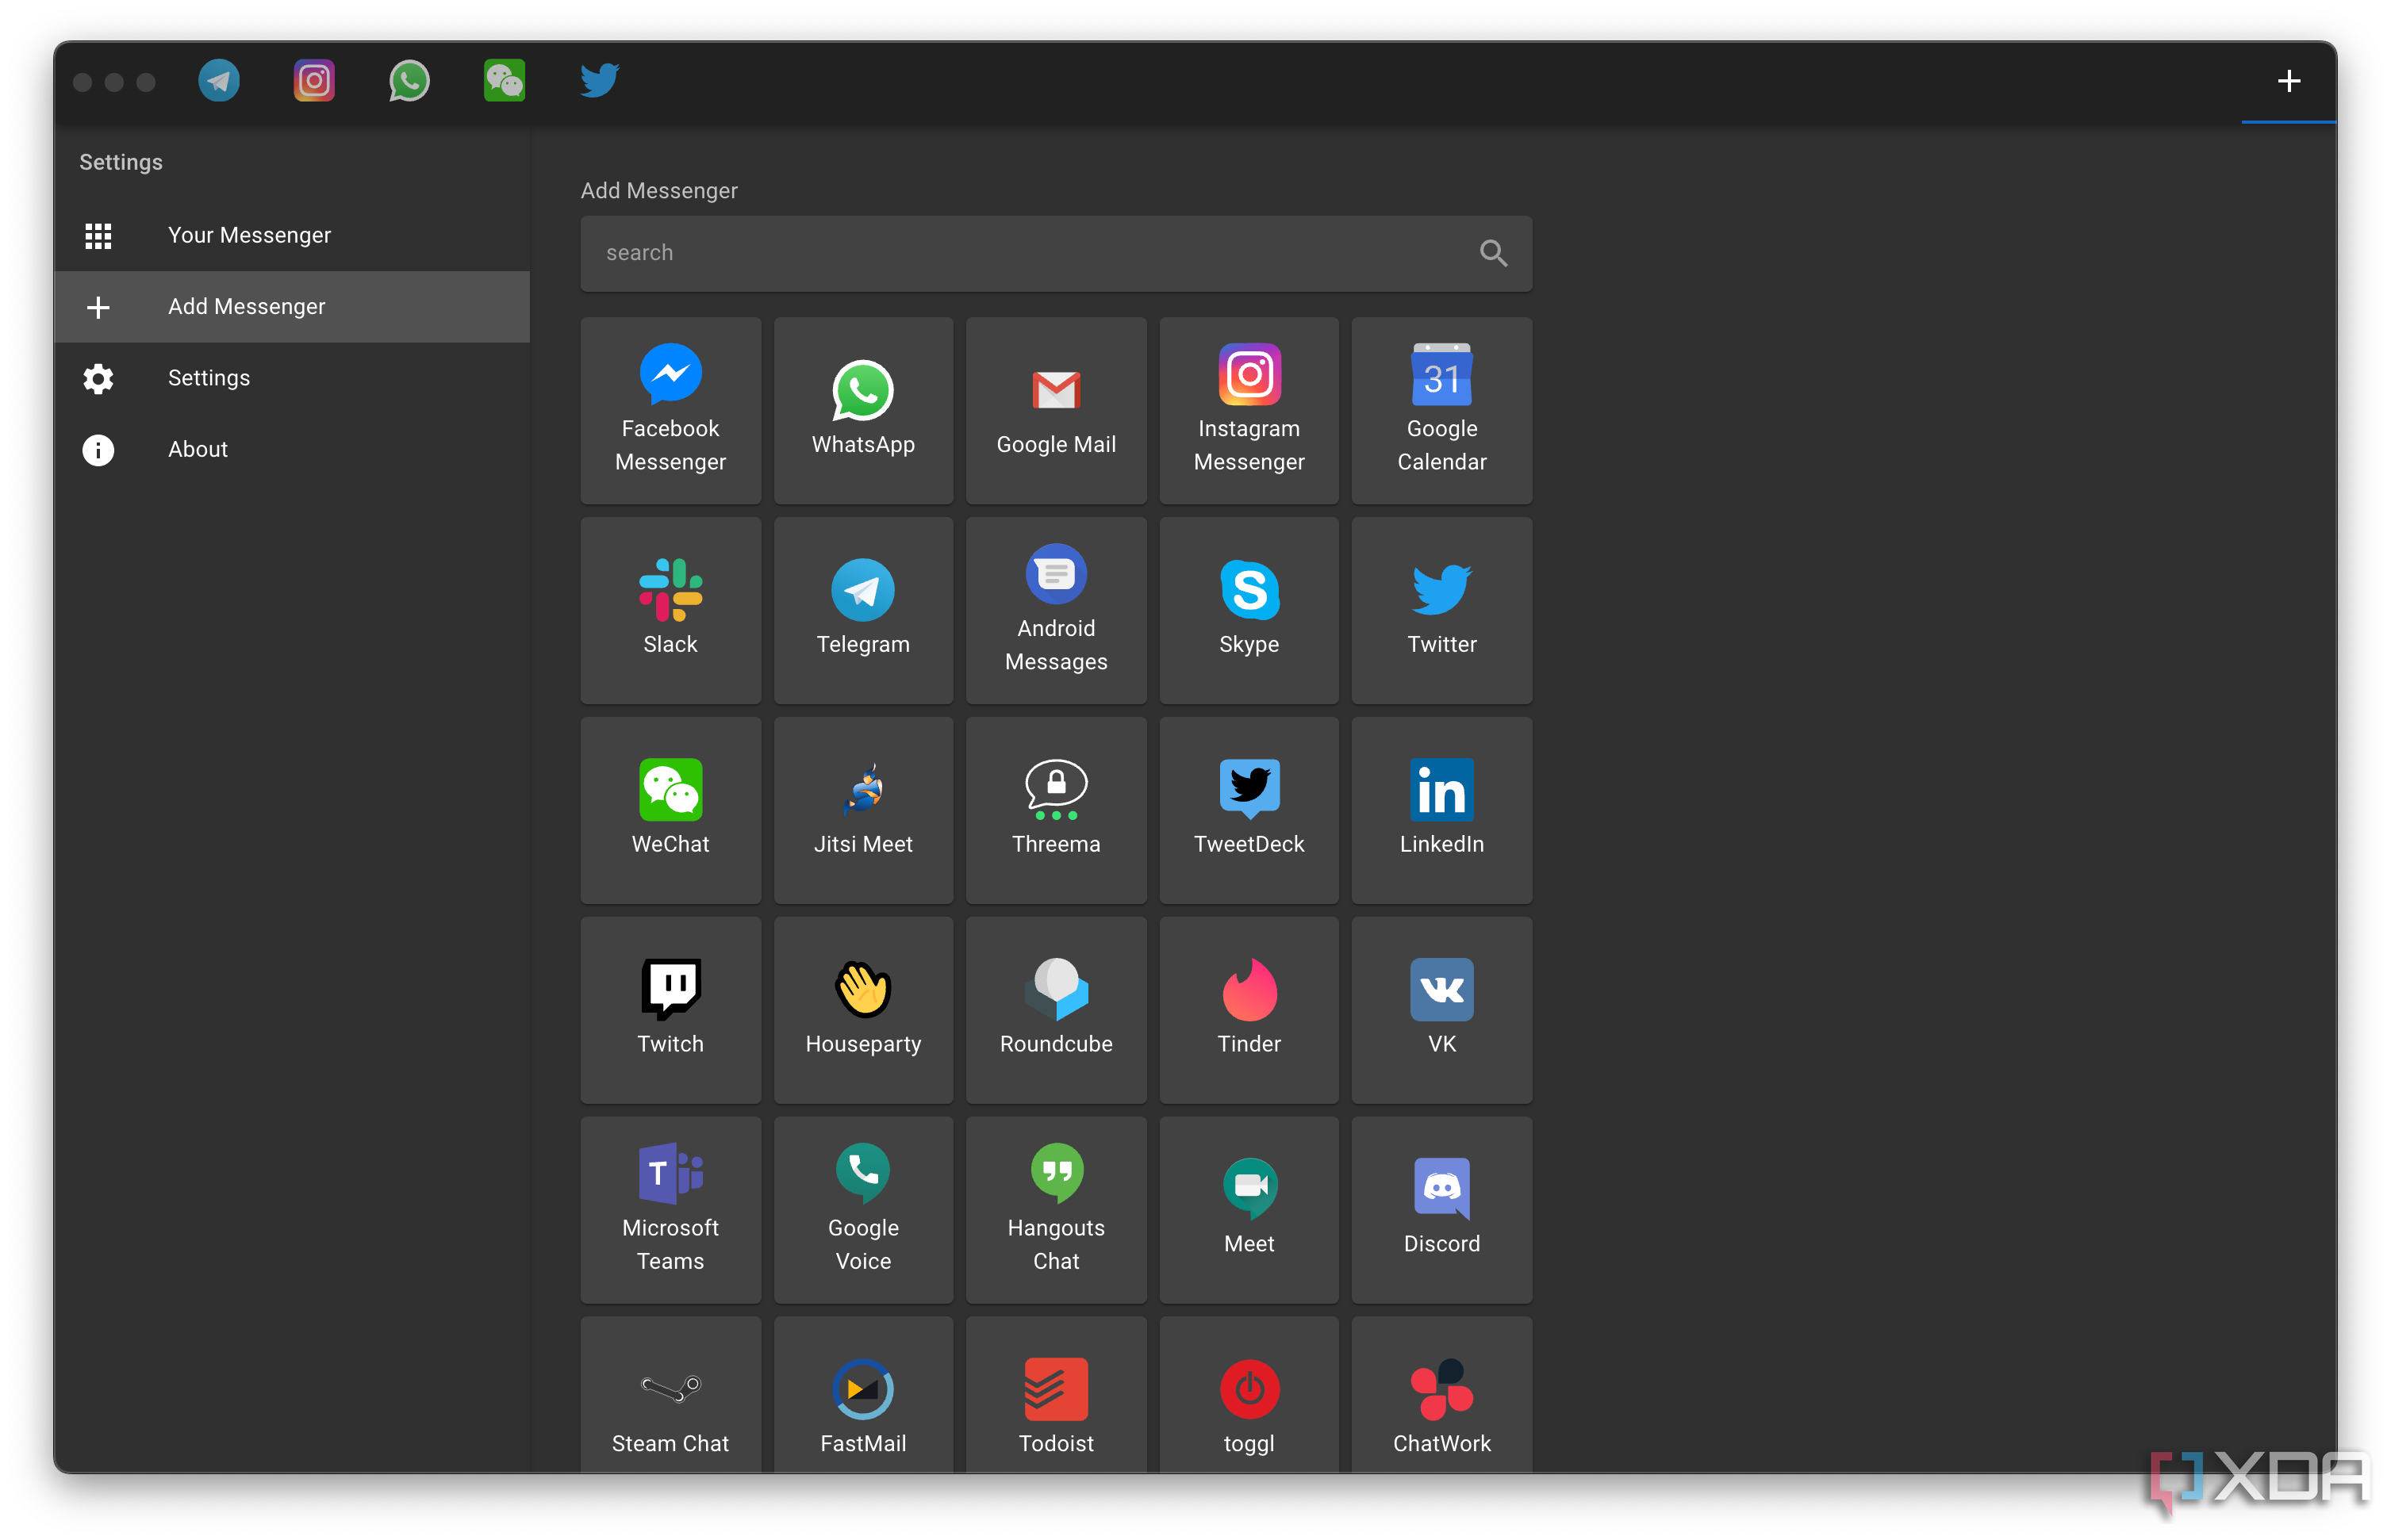2391x1540 pixels.
Task: Add WhatsApp messenger
Action: click(x=865, y=404)
